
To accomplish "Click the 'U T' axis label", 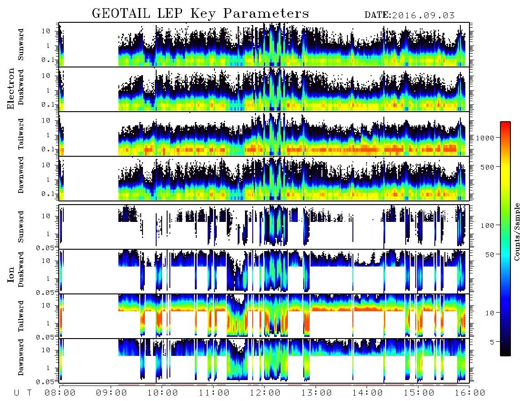I will (23, 393).
